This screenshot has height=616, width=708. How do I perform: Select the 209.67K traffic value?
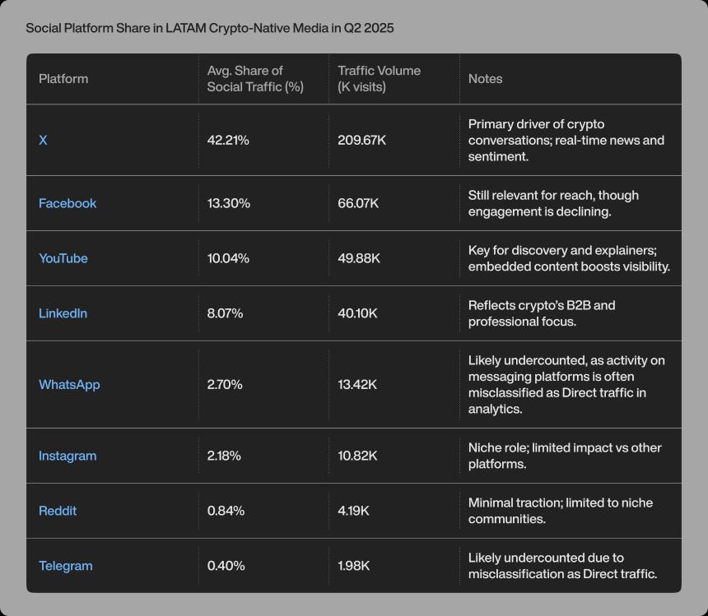(361, 141)
